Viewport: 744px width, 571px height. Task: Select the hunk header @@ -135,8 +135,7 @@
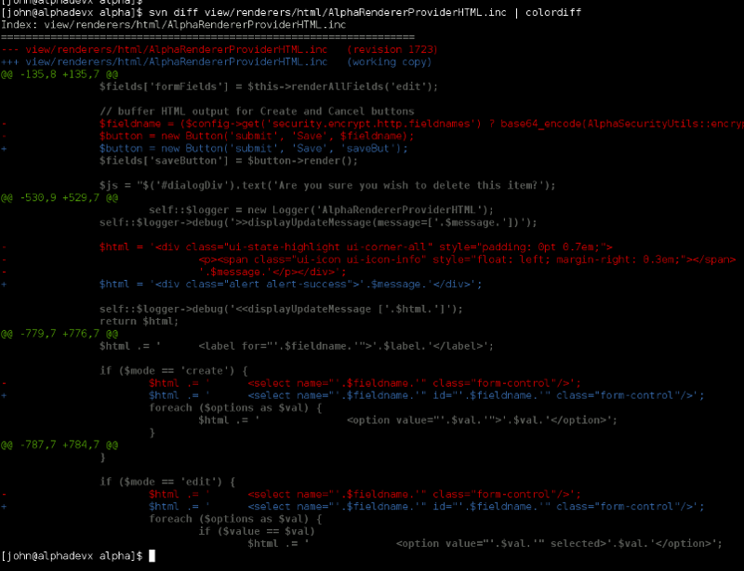tap(60, 73)
